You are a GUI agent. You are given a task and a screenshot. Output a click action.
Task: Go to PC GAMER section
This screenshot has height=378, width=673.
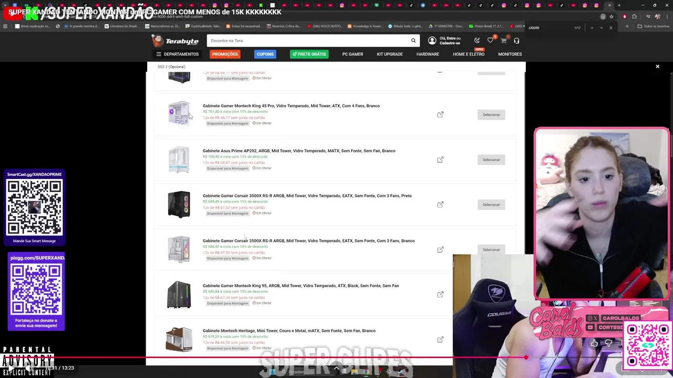[x=353, y=54]
